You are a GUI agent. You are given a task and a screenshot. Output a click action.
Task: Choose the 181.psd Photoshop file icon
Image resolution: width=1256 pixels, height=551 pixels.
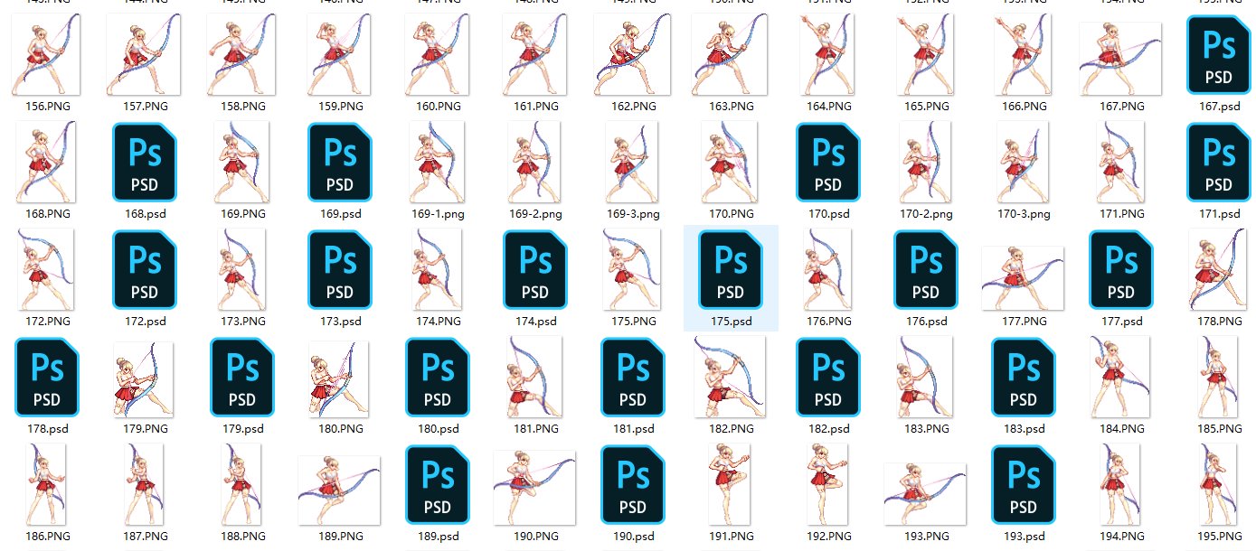pos(633,376)
